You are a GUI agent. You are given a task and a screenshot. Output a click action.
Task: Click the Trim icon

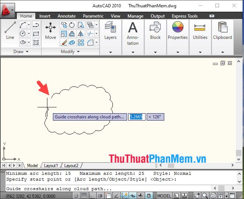[90, 33]
